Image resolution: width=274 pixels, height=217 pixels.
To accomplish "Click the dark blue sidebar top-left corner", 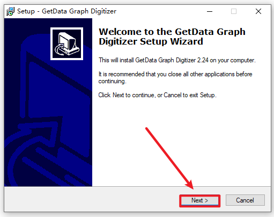I will pos(11,24).
